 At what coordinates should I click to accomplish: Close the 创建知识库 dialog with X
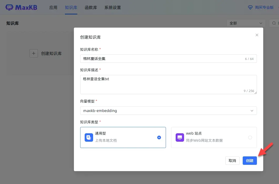pos(257,35)
